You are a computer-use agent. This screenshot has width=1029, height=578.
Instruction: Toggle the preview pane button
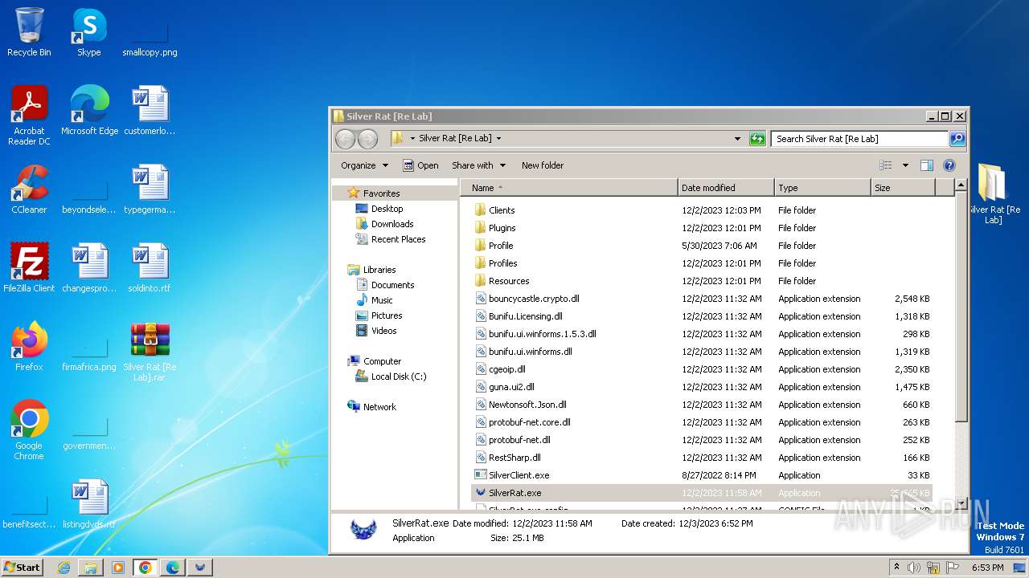coord(926,165)
